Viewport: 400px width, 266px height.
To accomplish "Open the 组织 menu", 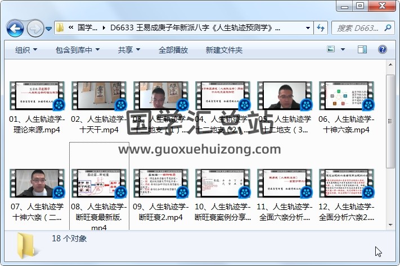I will click(26, 50).
